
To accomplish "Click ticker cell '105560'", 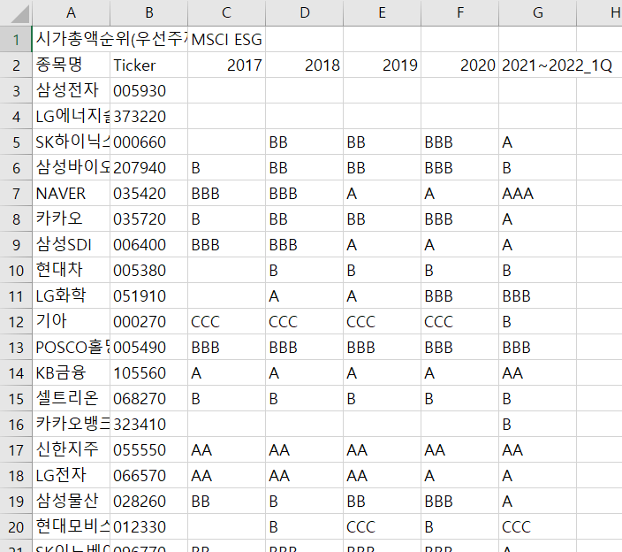I will pos(148,373).
